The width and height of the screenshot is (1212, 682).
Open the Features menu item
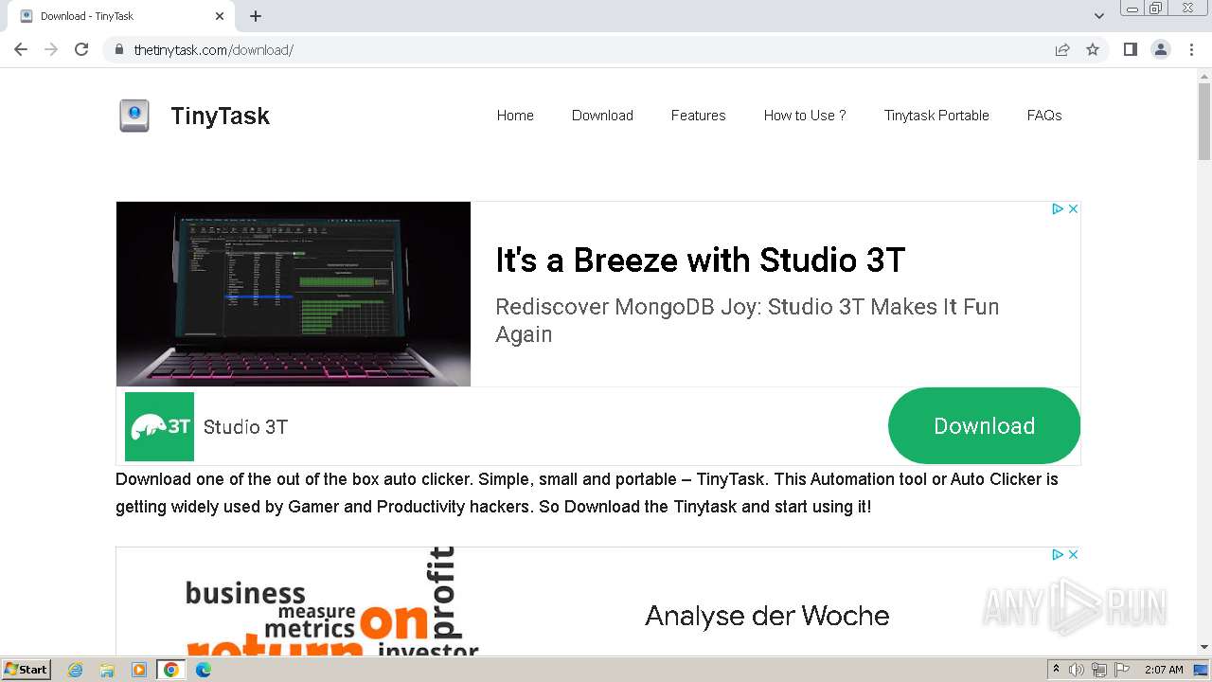point(698,116)
